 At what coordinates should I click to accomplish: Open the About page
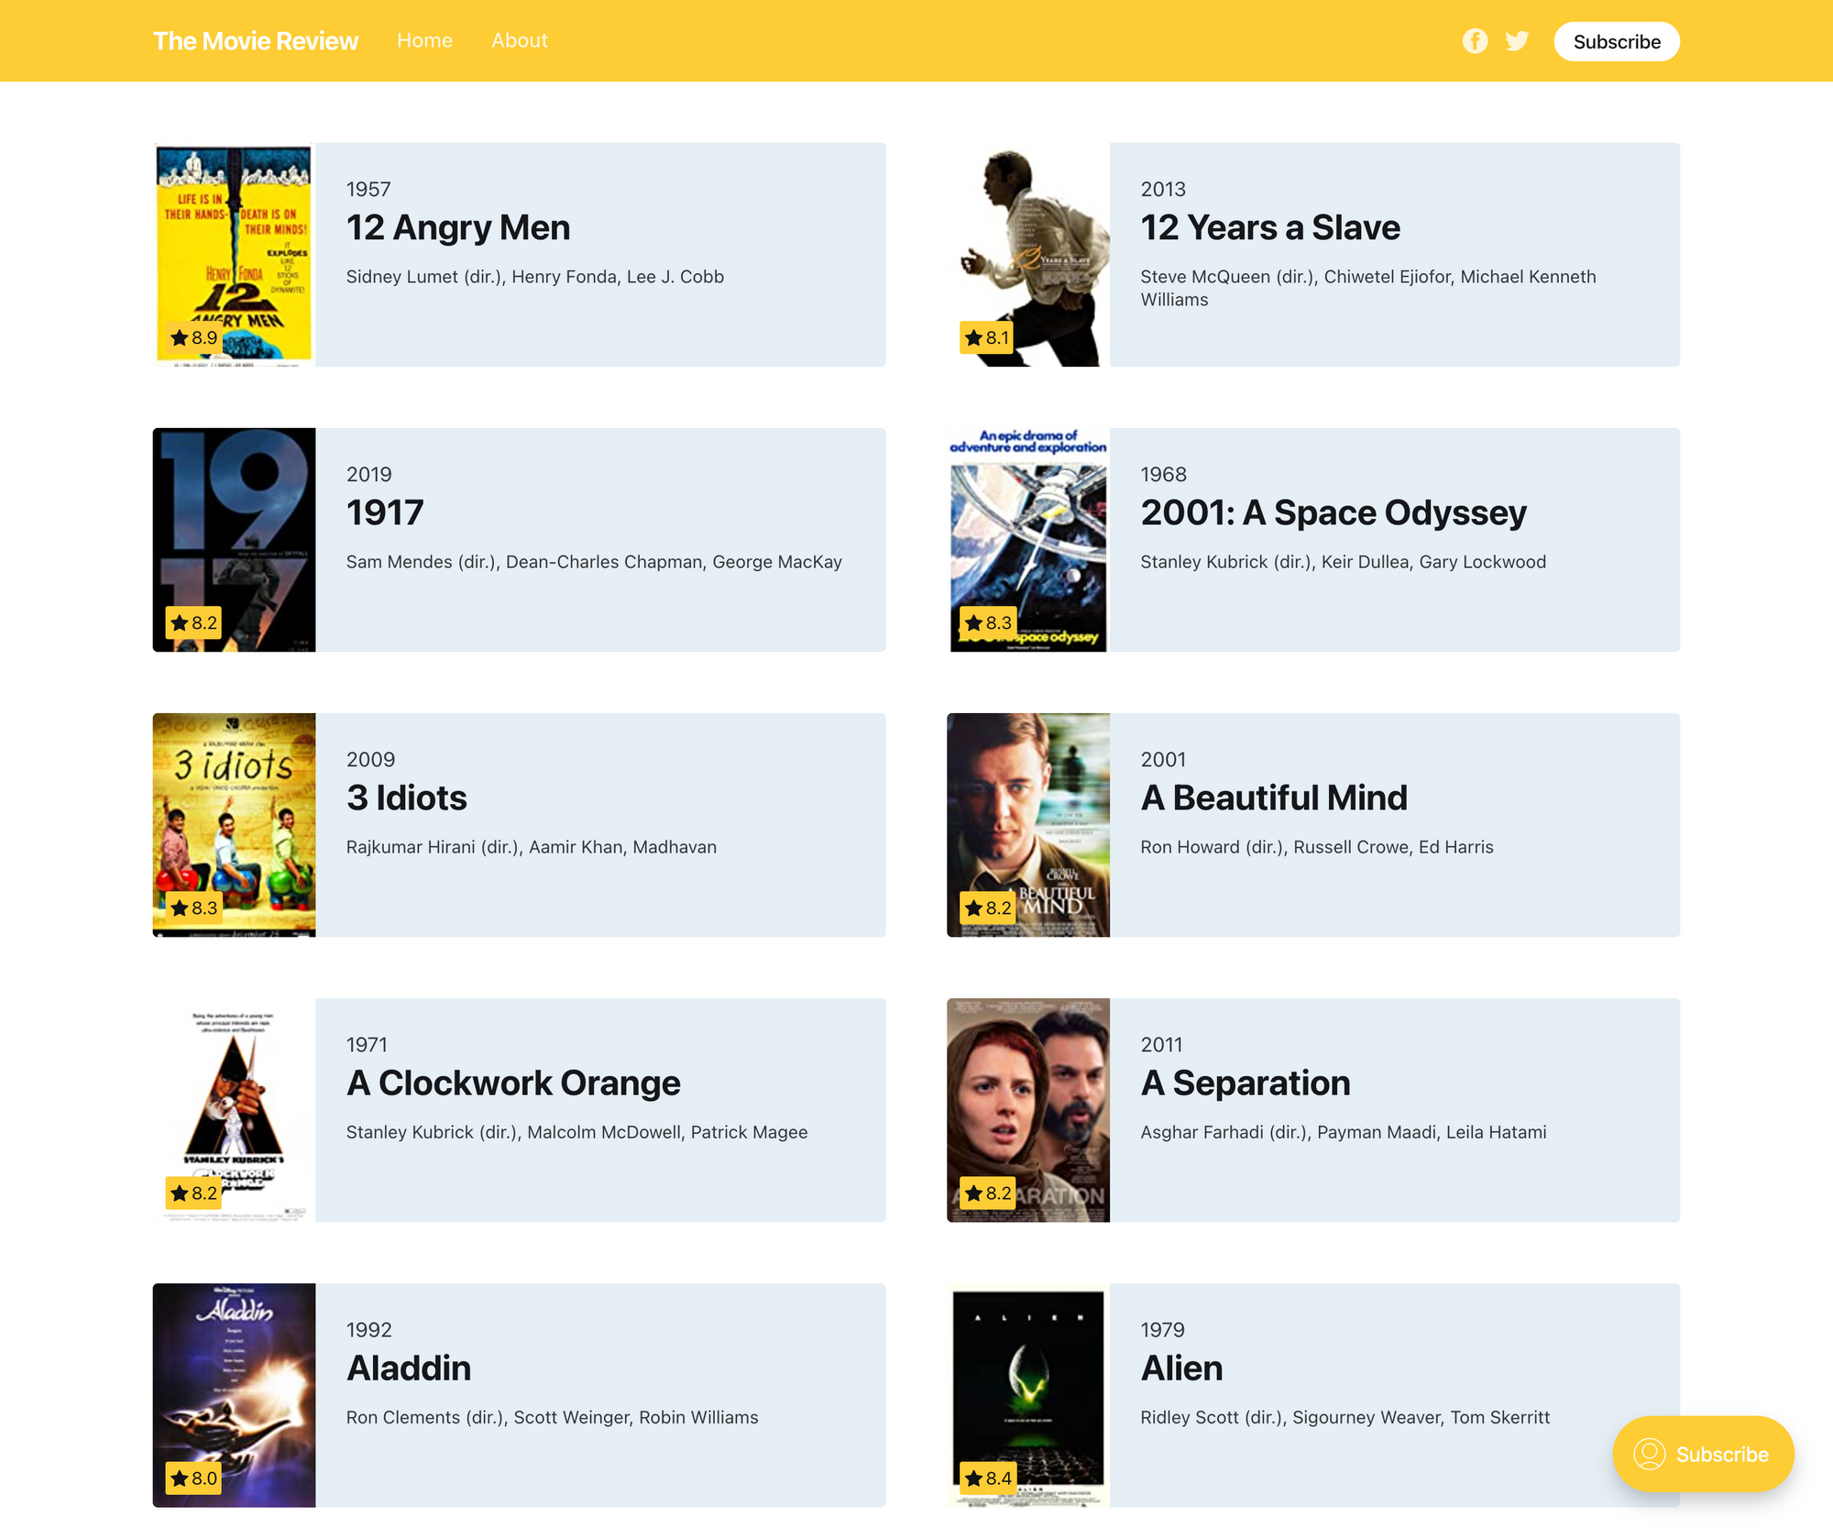click(x=519, y=40)
